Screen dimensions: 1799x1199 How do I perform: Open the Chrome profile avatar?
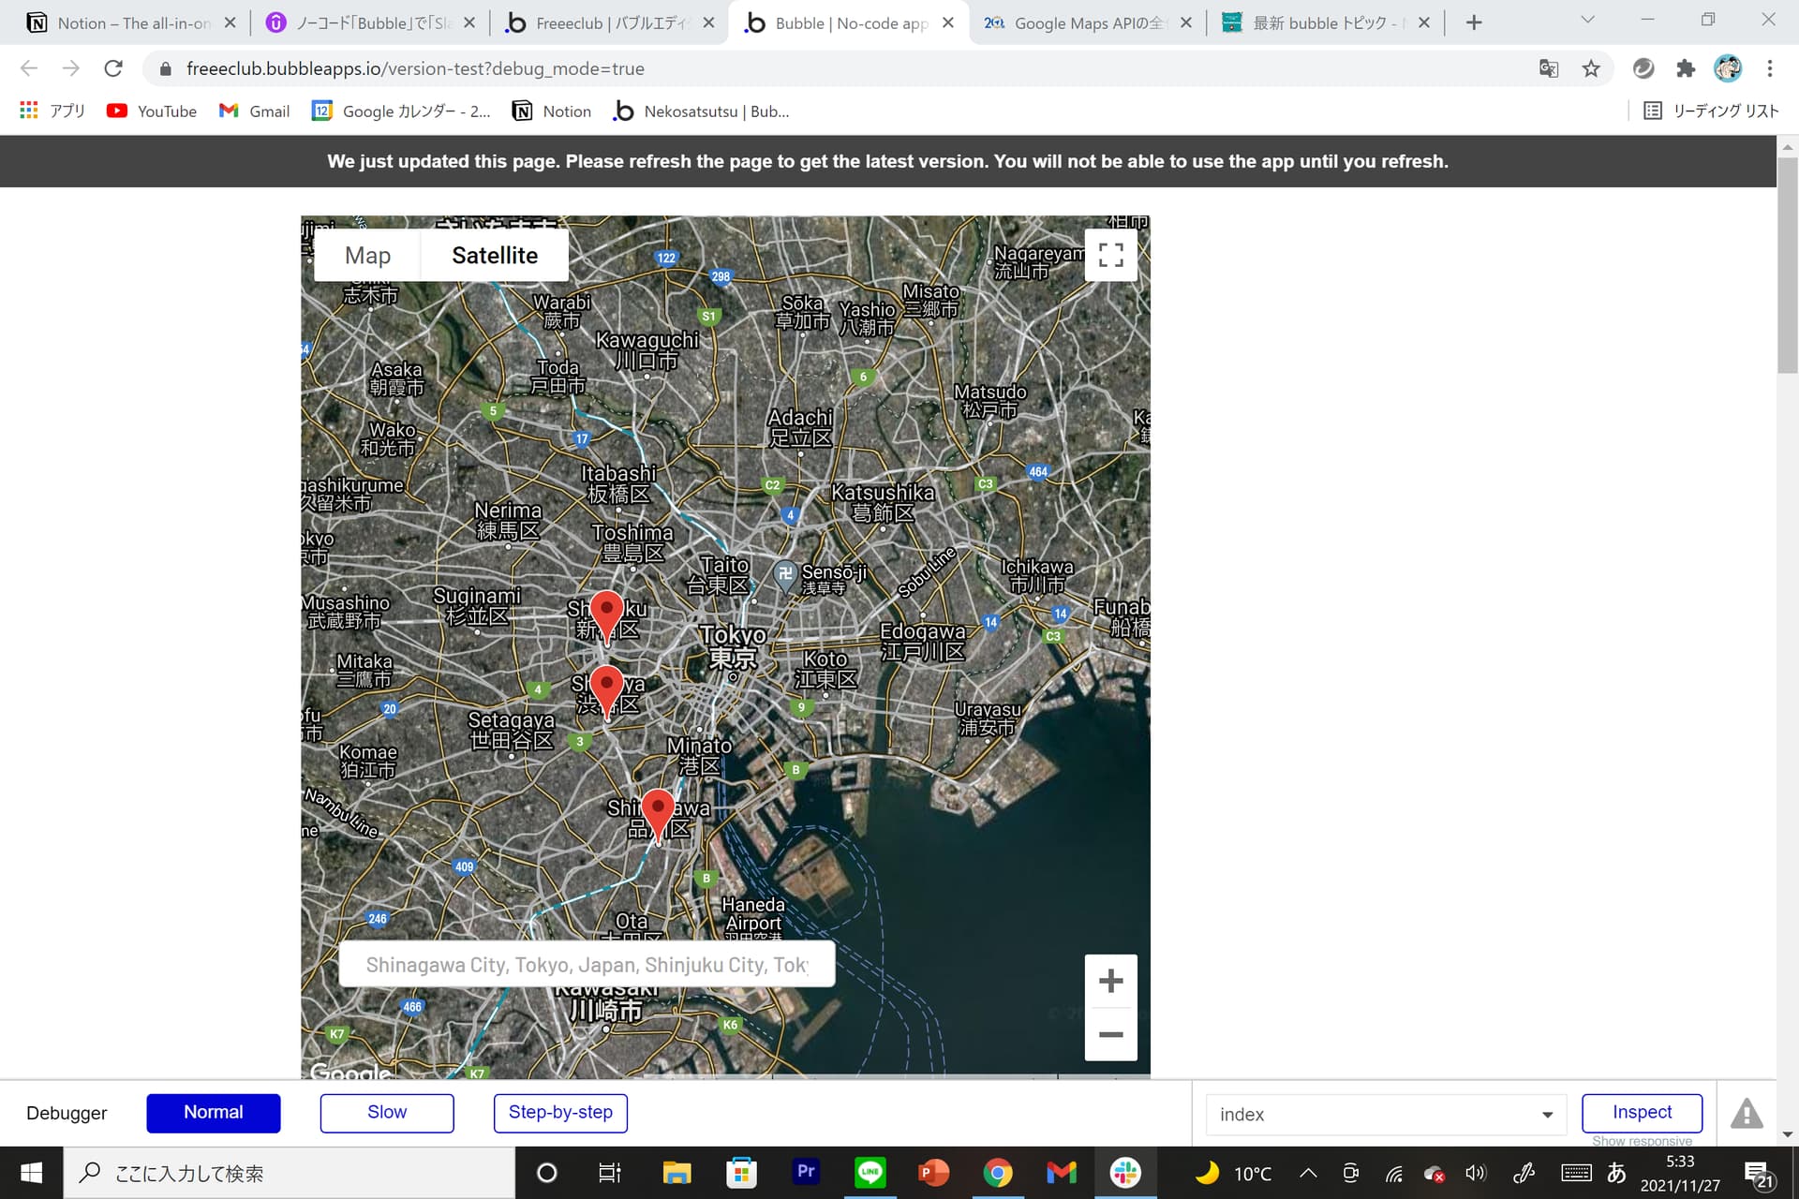[1728, 68]
